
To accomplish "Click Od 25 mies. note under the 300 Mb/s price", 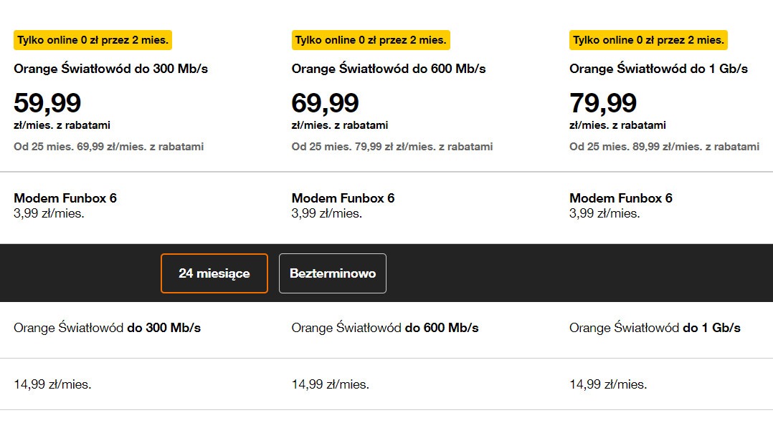I will [108, 147].
